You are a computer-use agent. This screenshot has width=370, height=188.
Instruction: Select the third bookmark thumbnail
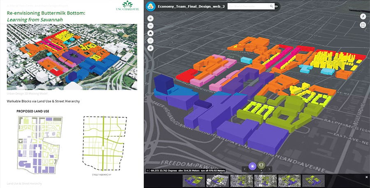click(x=241, y=181)
